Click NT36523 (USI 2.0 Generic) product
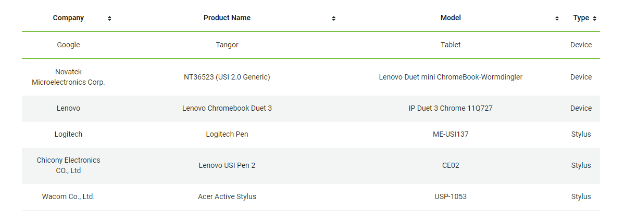This screenshot has height=211, width=625. coord(227,77)
